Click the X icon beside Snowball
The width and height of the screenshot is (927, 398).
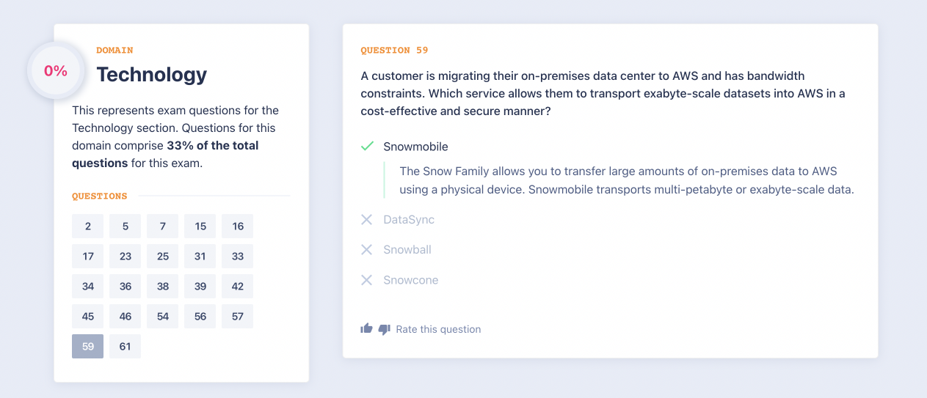point(367,250)
